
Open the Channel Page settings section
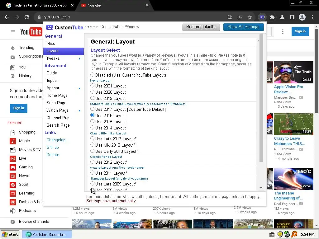(x=64, y=118)
